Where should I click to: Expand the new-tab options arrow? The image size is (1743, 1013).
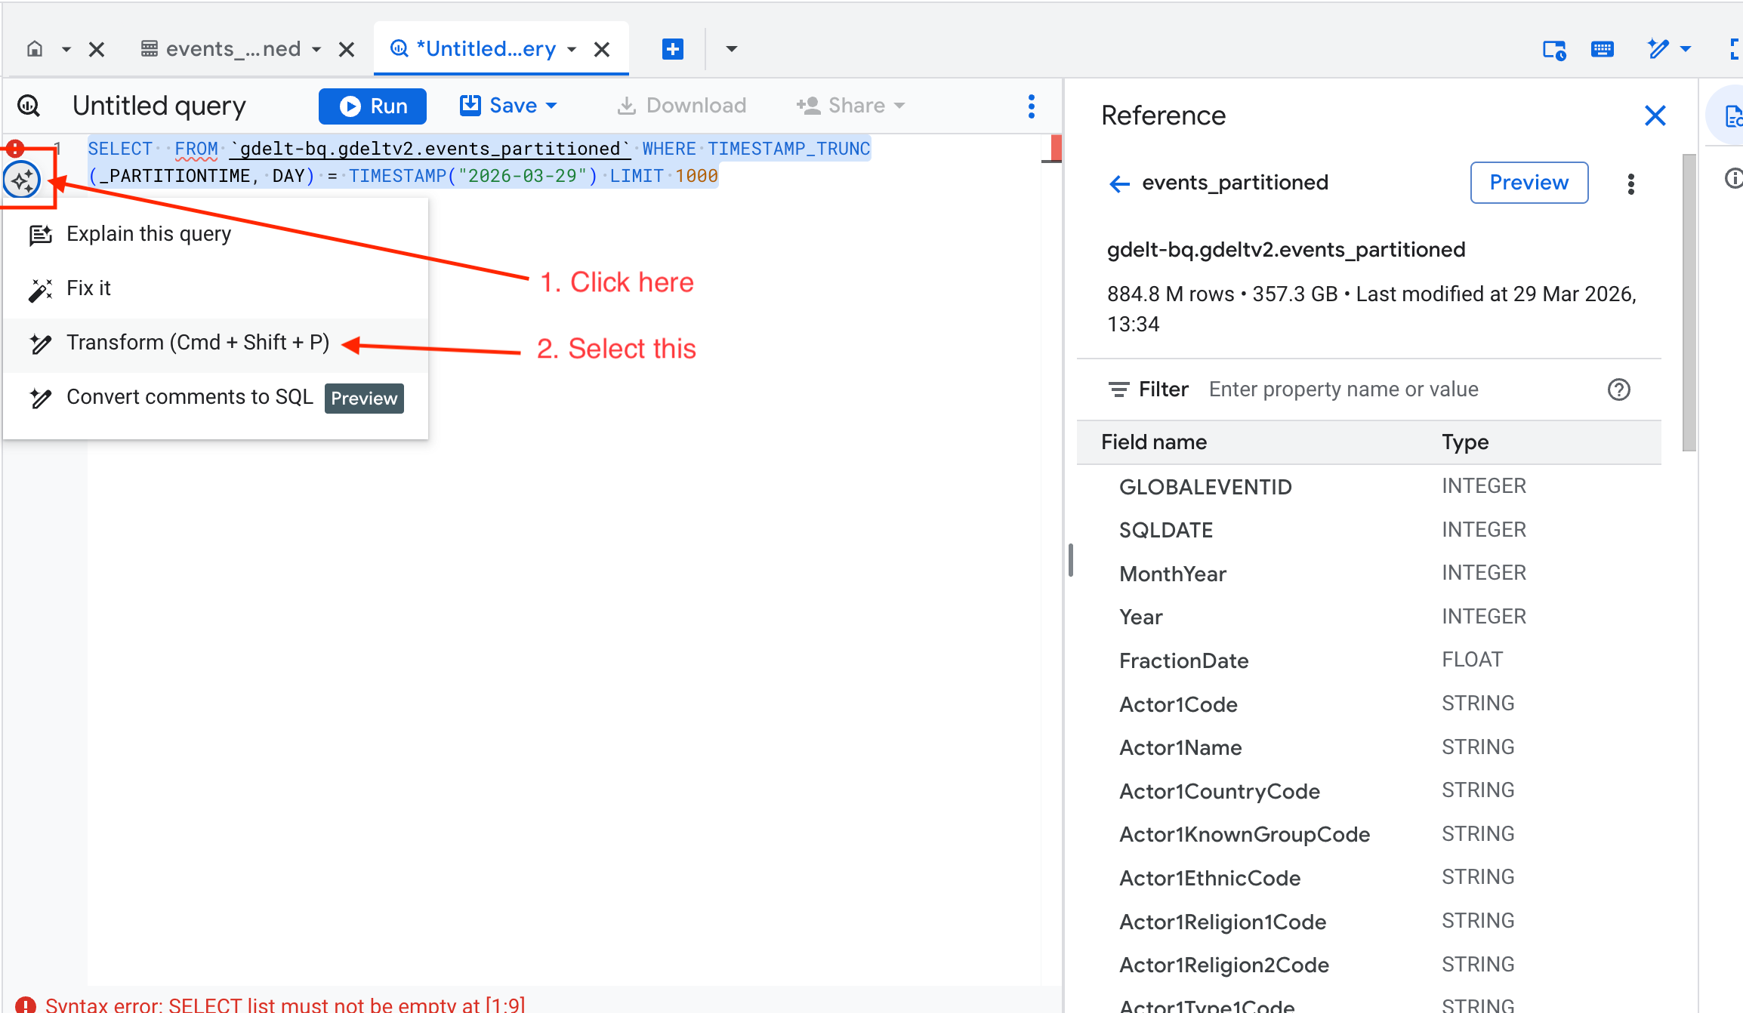[x=731, y=50]
